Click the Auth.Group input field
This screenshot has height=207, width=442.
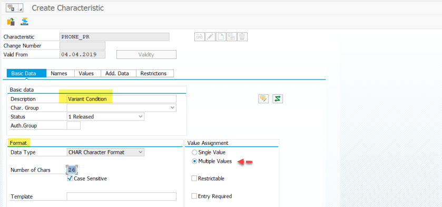pos(74,125)
